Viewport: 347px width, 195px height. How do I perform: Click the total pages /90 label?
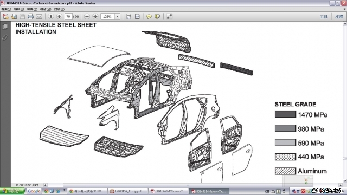76,17
